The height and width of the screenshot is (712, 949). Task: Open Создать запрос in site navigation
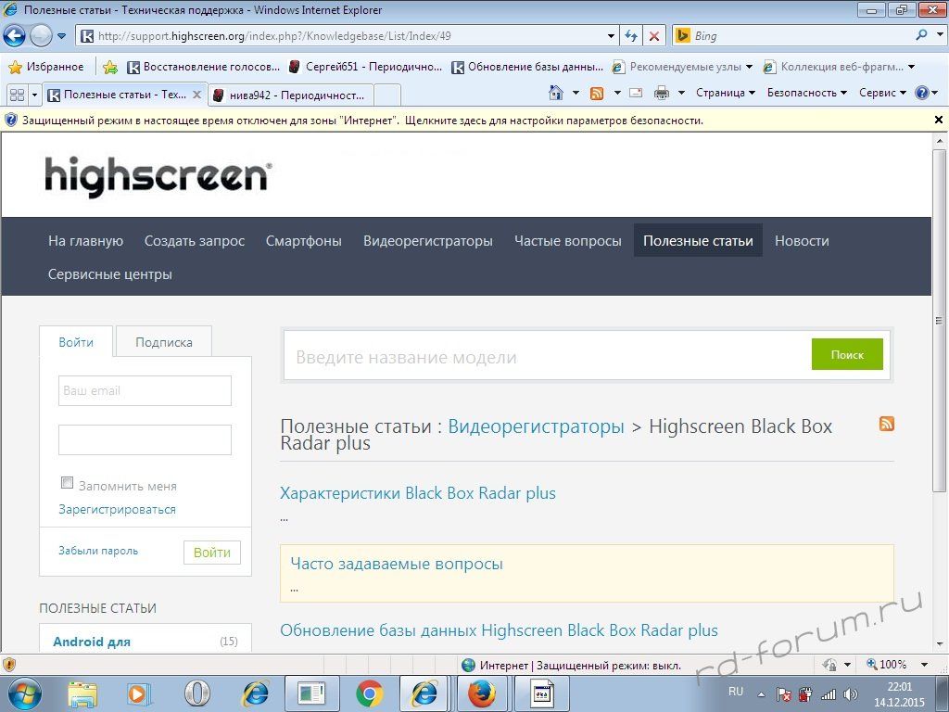pyautogui.click(x=195, y=241)
